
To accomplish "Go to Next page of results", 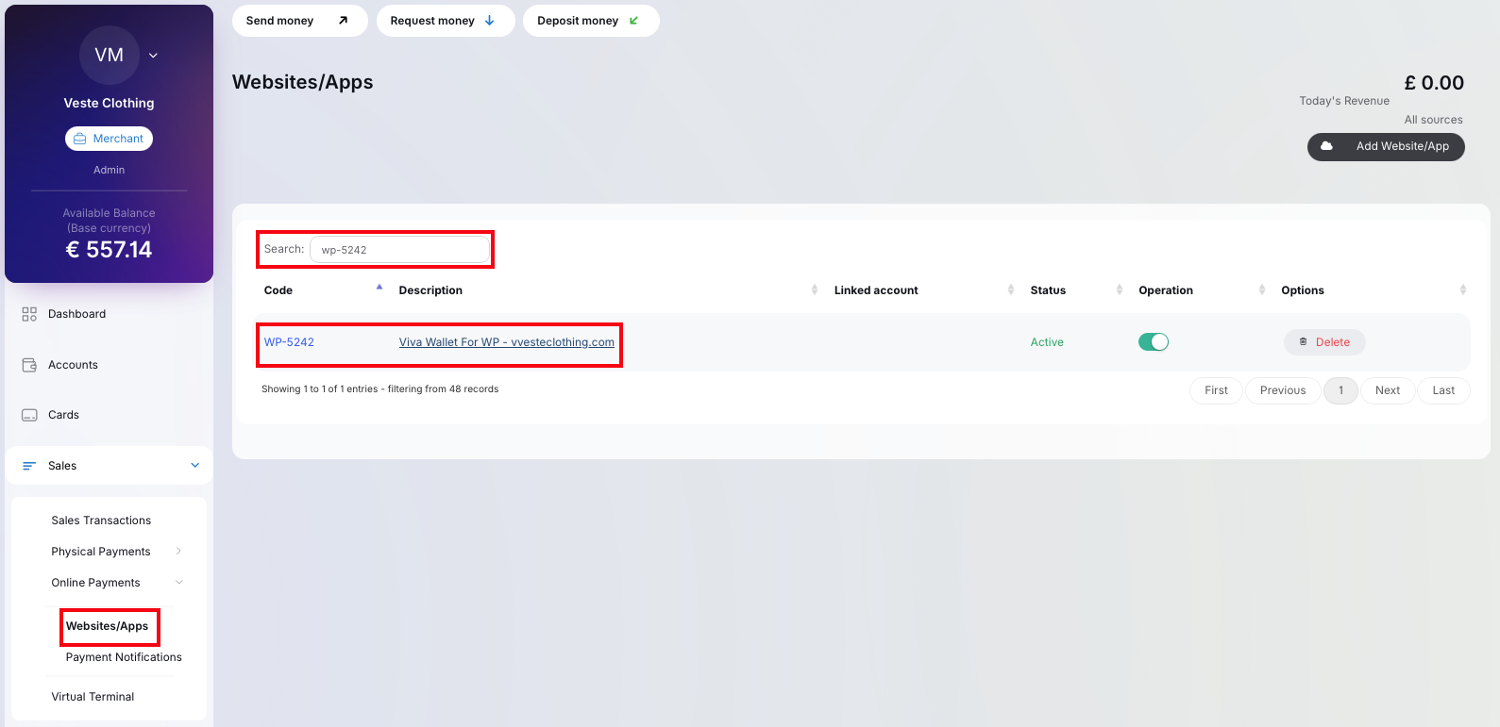I will [x=1388, y=390].
